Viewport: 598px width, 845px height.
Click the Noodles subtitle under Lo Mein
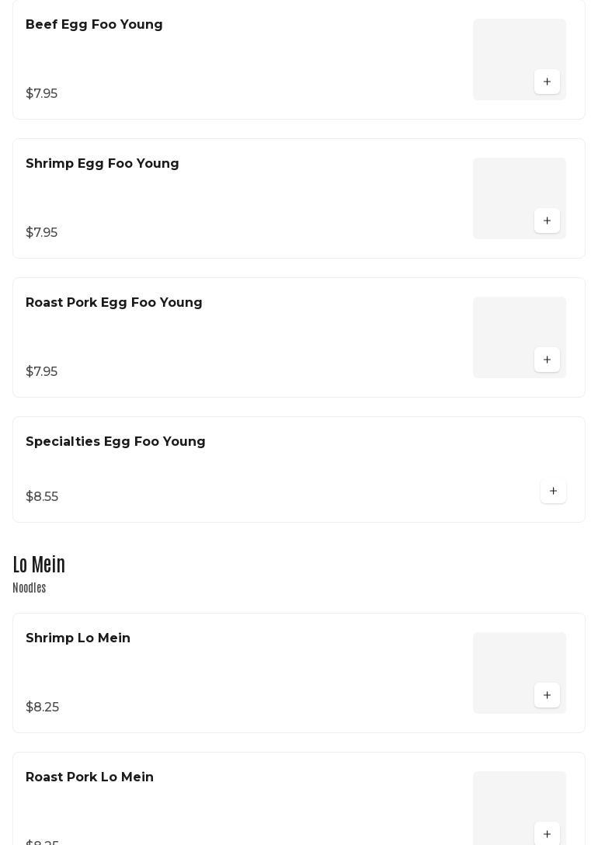(x=30, y=589)
